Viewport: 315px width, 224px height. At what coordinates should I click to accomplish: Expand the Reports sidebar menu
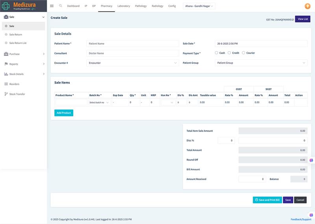pos(44,64)
